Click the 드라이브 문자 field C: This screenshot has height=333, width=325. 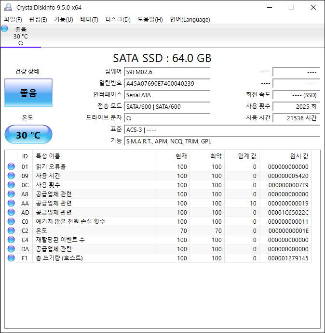coord(167,118)
